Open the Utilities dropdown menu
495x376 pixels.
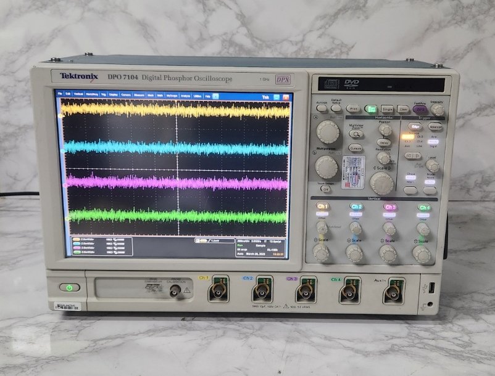click(198, 96)
